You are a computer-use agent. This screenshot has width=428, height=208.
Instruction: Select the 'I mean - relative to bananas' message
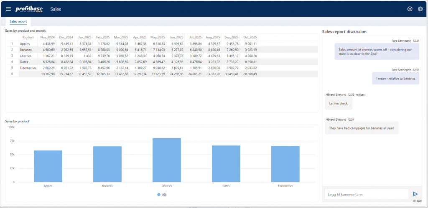coord(391,78)
